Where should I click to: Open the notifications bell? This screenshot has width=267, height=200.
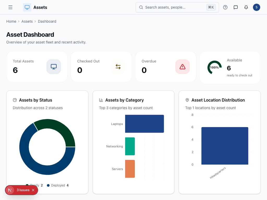246,7
